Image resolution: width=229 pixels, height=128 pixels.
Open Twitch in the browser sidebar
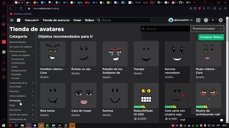point(4,24)
